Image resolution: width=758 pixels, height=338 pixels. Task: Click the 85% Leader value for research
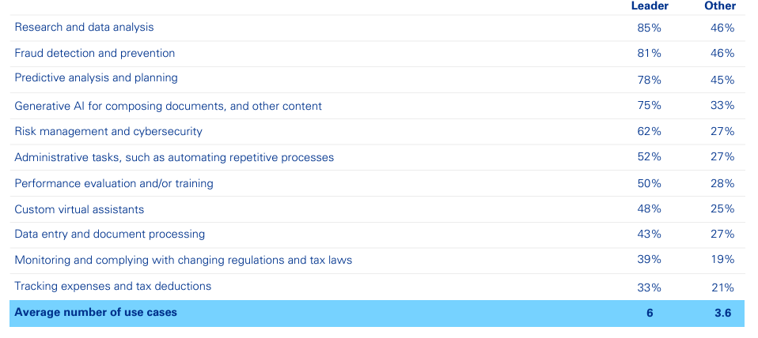pyautogui.click(x=649, y=28)
